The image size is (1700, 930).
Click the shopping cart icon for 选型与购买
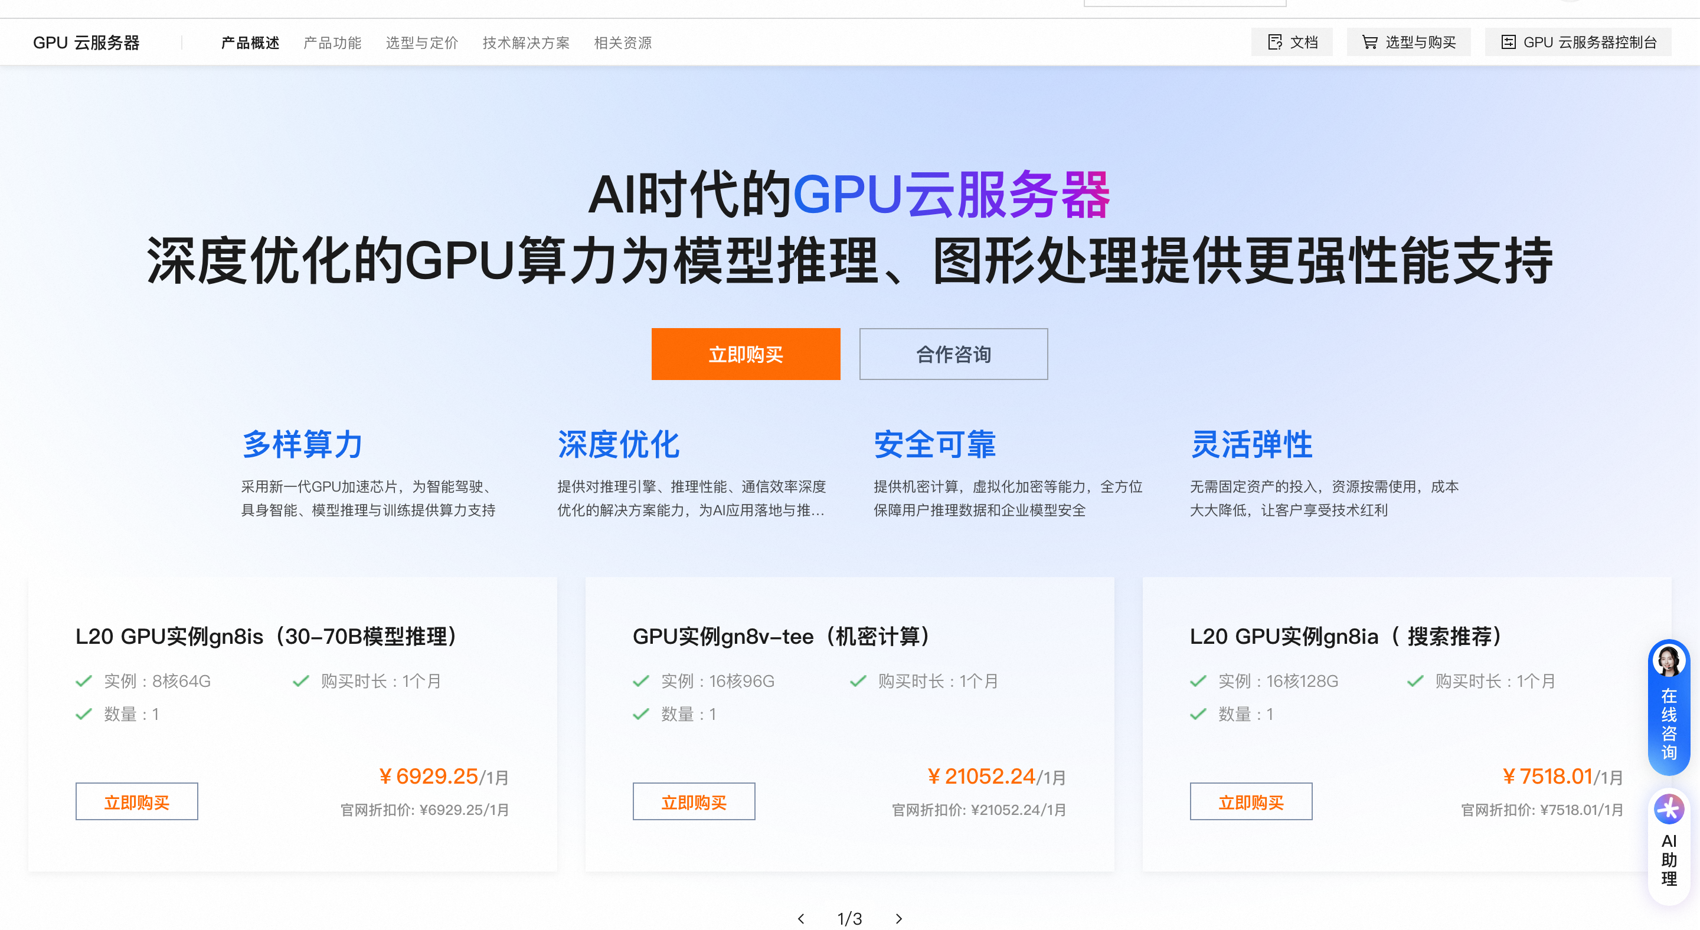click(1369, 42)
